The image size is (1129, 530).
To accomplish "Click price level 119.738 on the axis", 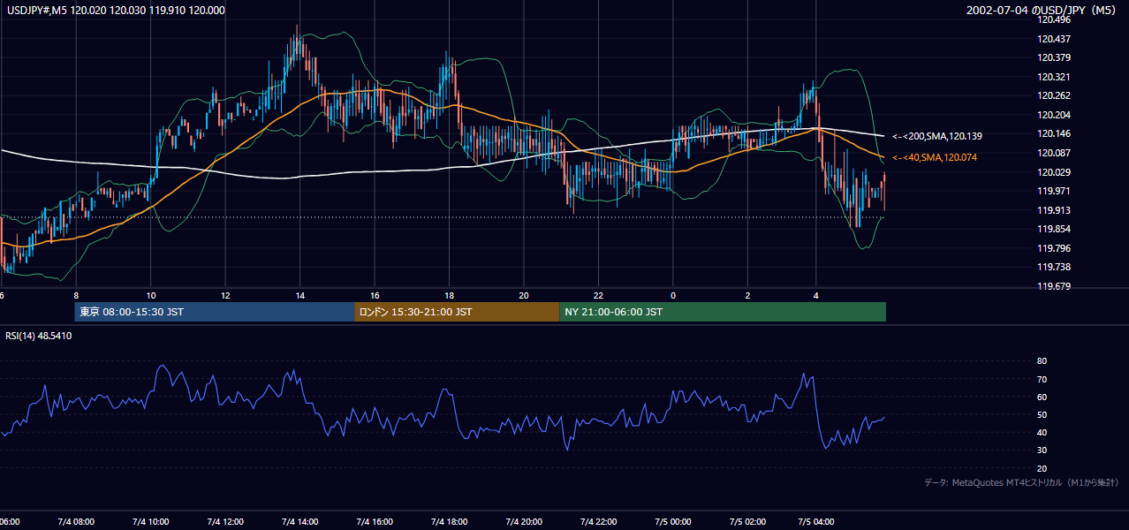I will pos(1054,267).
